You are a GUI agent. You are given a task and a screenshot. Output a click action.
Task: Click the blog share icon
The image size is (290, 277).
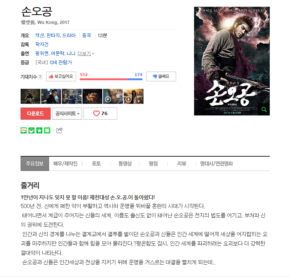coord(24,130)
